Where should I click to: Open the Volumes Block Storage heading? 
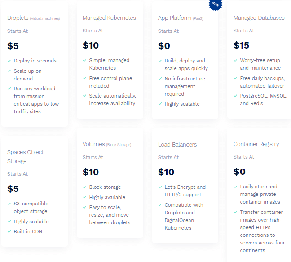click(107, 144)
